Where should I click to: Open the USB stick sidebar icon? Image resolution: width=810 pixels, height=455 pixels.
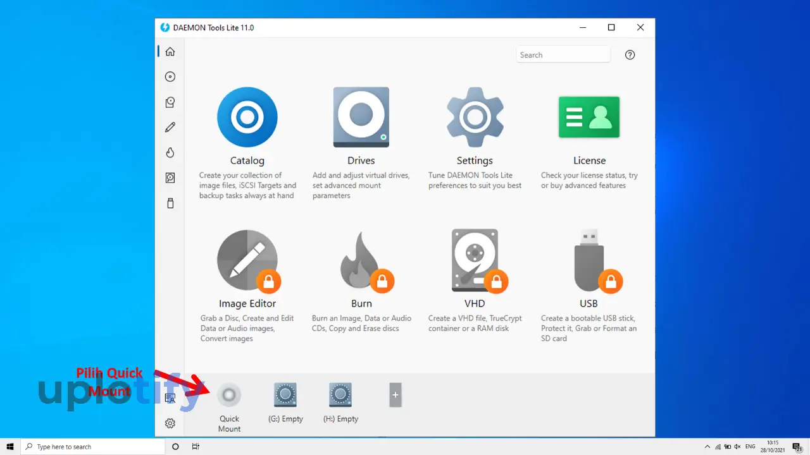170,203
